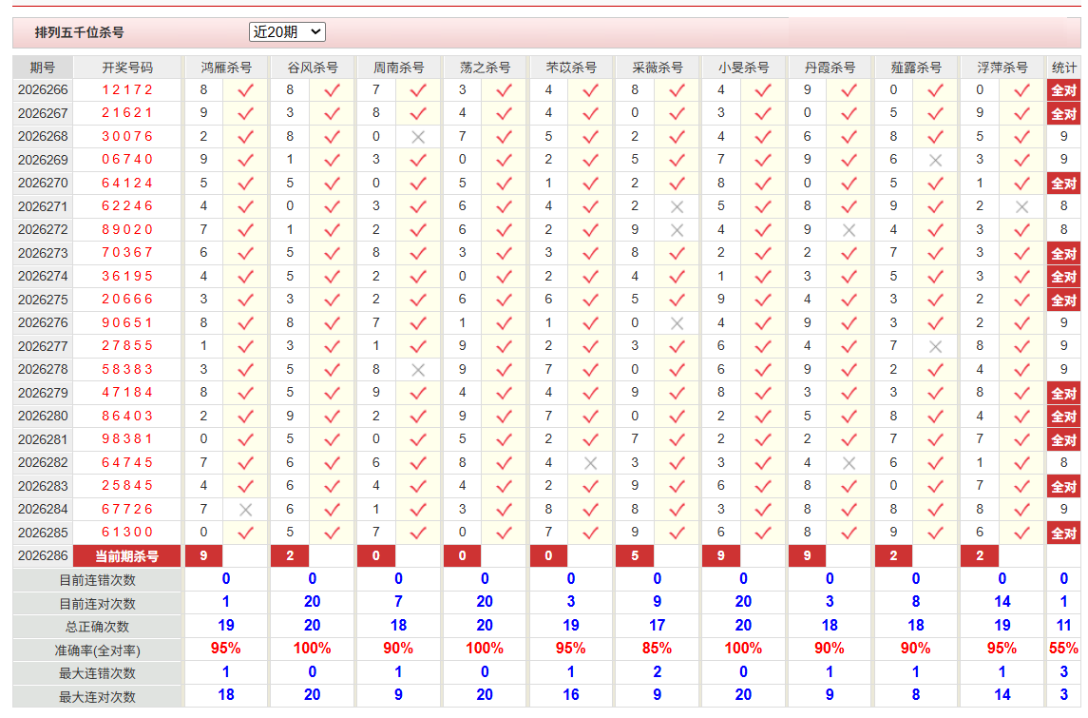Open the 近20期 period dropdown

click(x=287, y=32)
